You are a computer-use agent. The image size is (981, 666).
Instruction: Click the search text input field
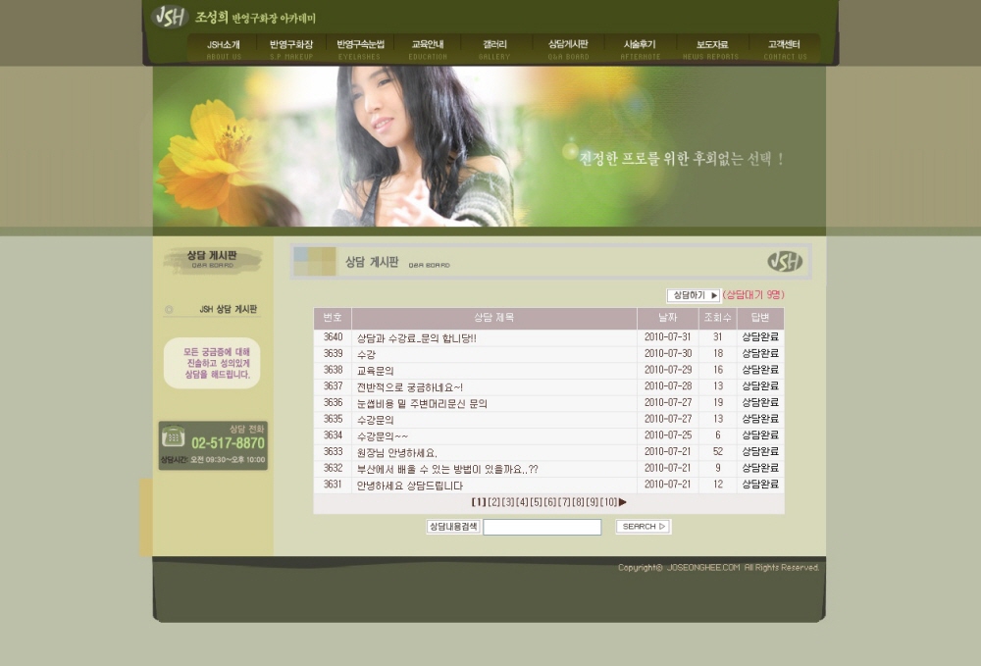tap(542, 528)
